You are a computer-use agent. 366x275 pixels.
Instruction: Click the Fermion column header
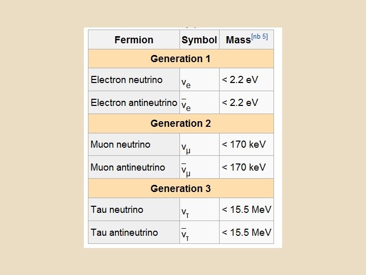[x=134, y=40]
